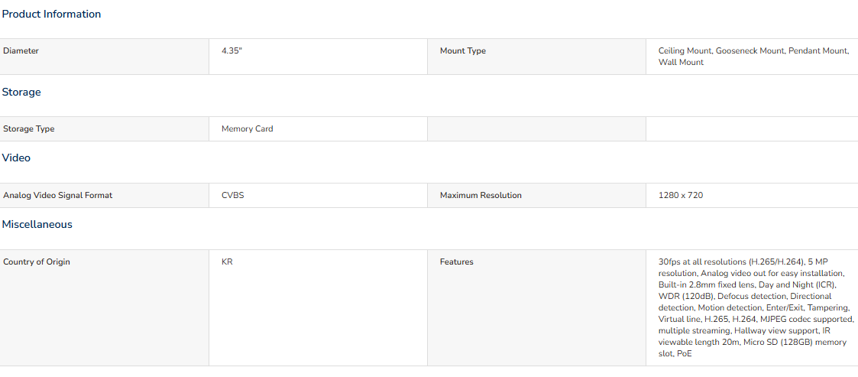Click the empty cell right of Memory Card
Viewport: 858px width, 377px height.
point(537,129)
